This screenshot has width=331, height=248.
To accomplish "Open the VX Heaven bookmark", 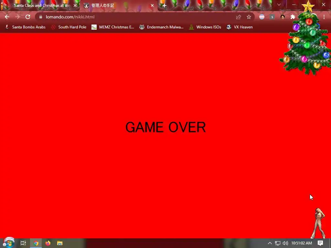I will tap(240, 27).
